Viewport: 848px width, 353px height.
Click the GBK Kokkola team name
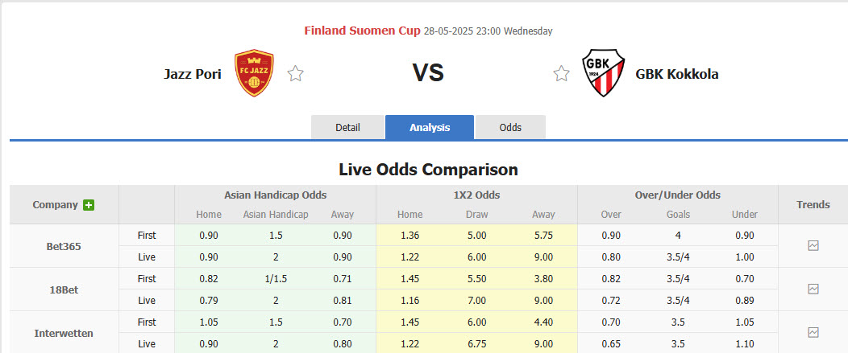point(677,74)
